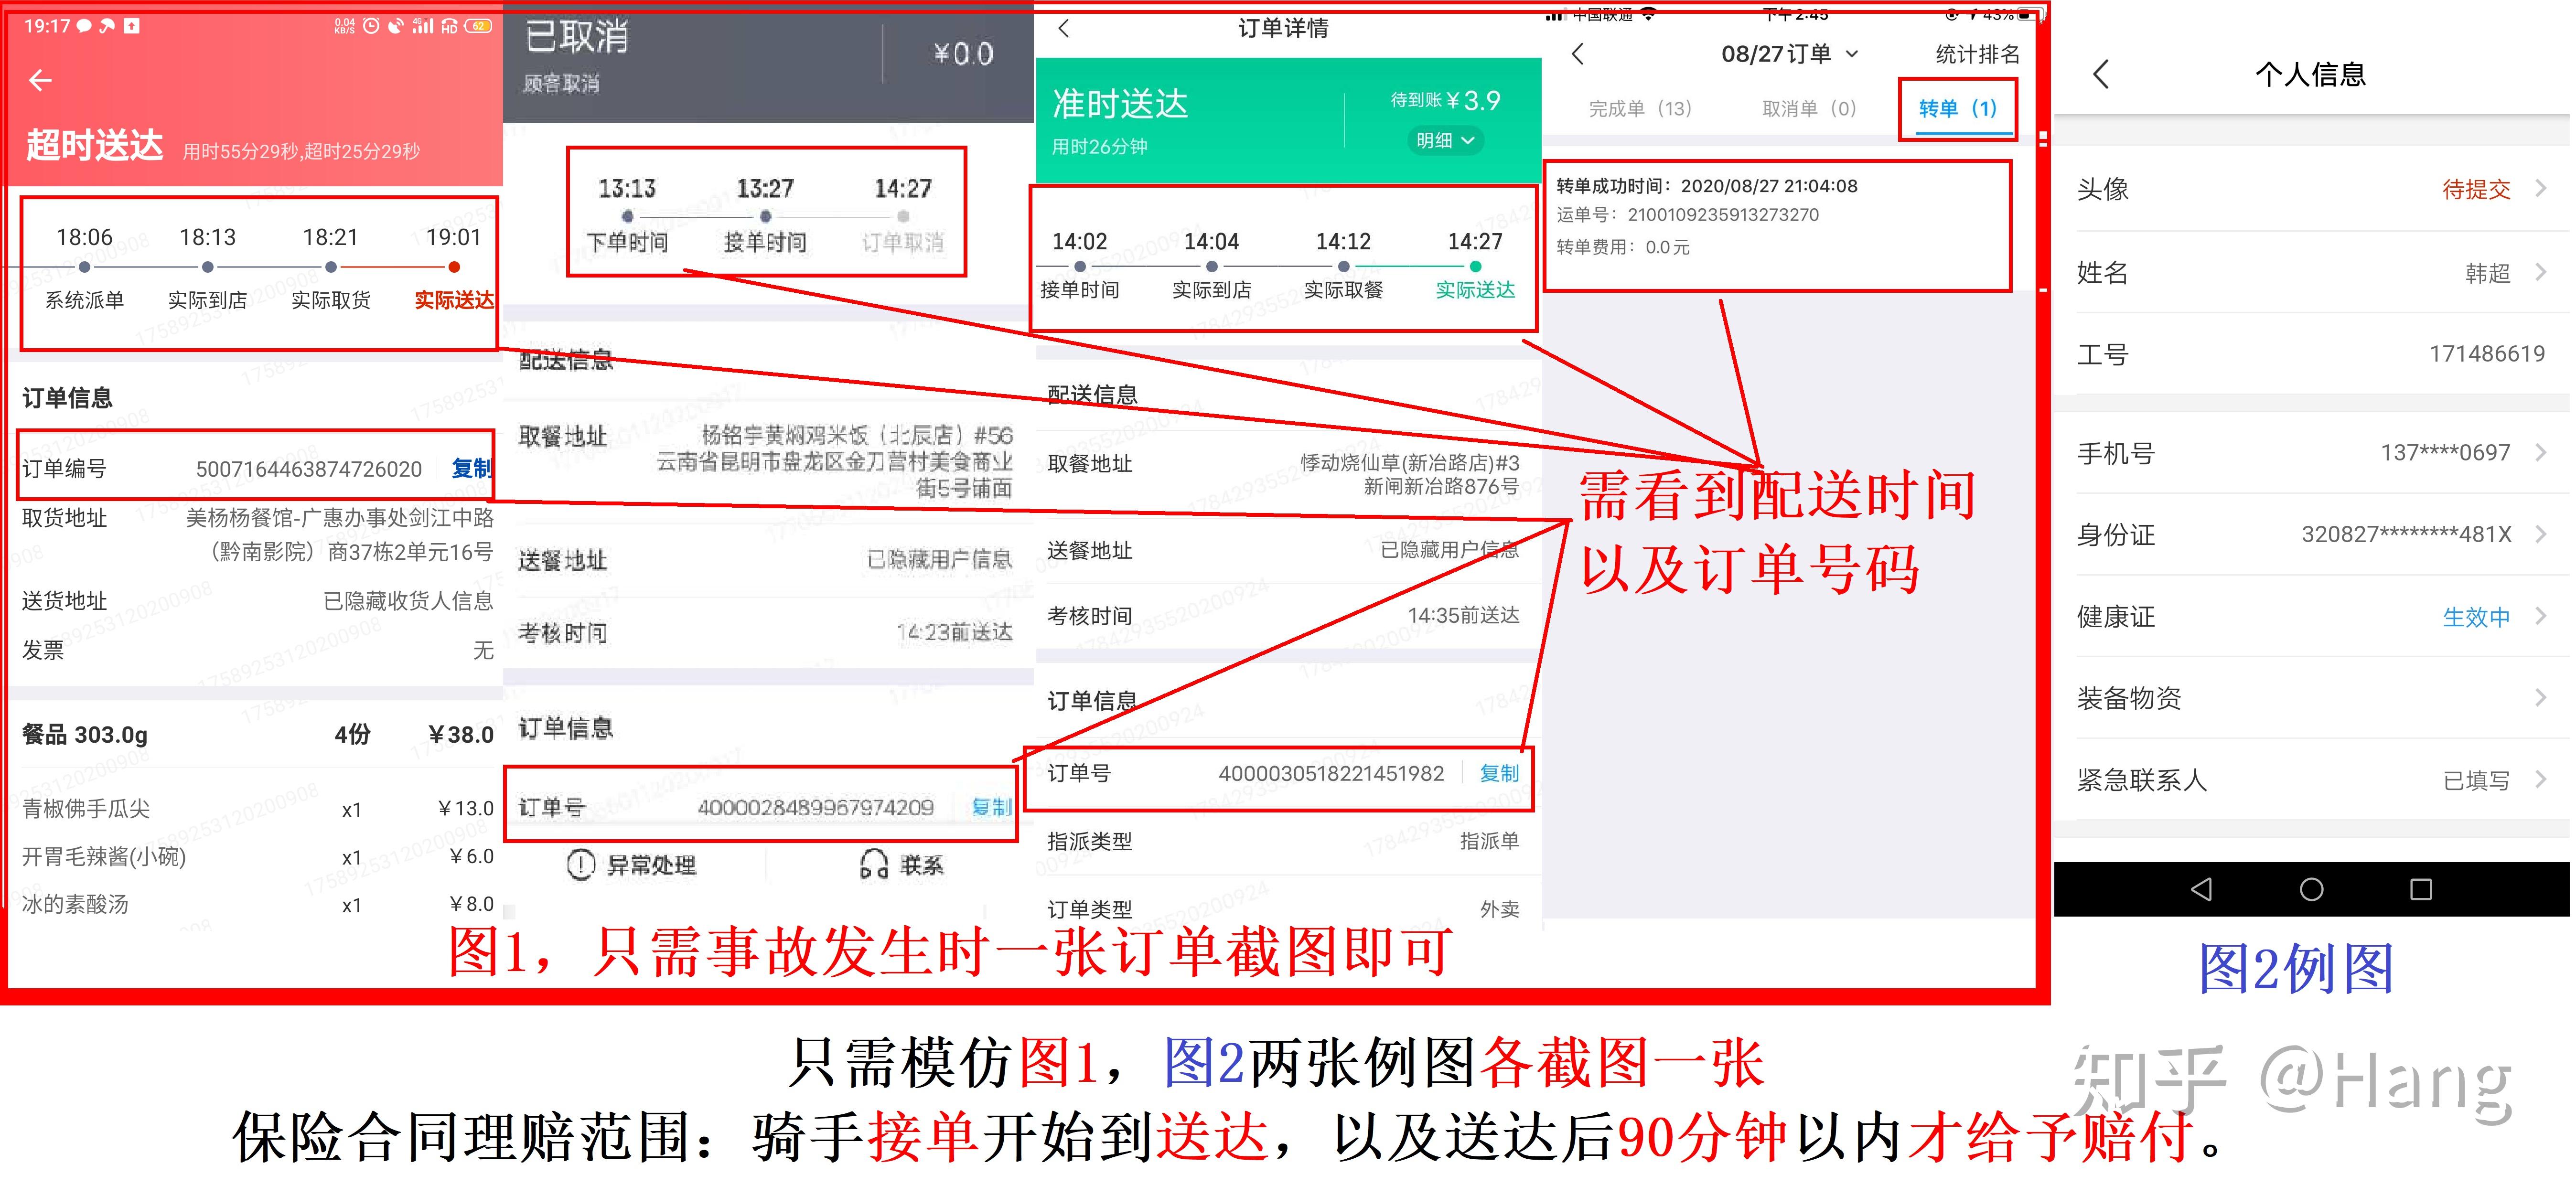The image size is (2576, 1196).
Task: Open the 08/27订单 date dropdown
Action: click(x=1790, y=54)
